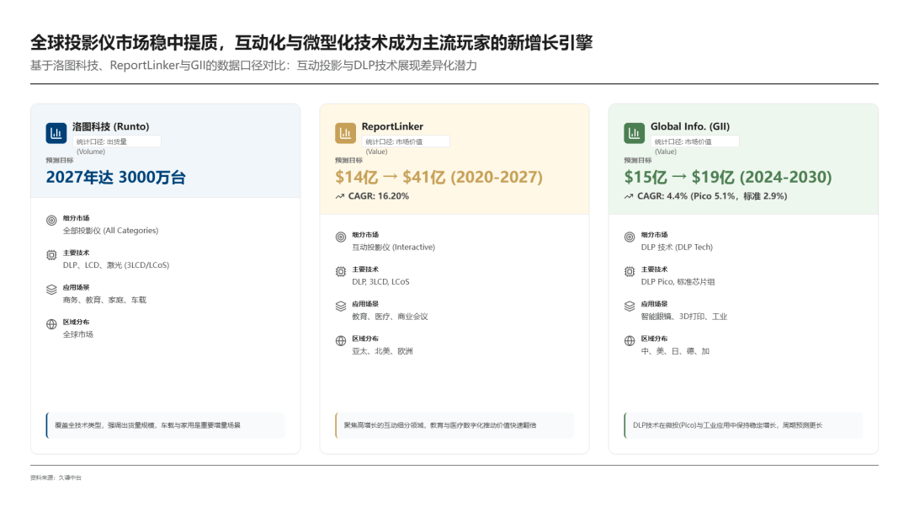Click the globe icon labeled 区域分布 on Runto card

[x=52, y=323]
